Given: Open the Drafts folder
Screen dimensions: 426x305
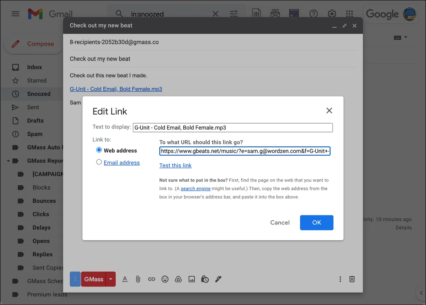Looking at the screenshot, I should click(35, 121).
